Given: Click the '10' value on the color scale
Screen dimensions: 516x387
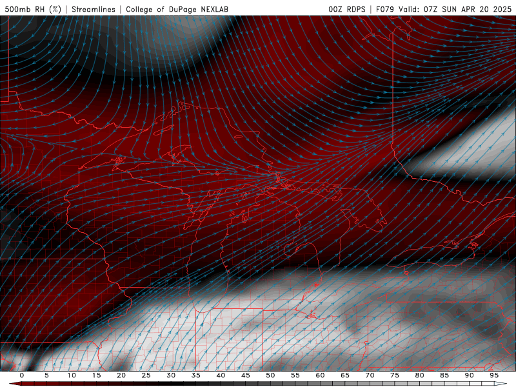Looking at the screenshot, I should click(x=72, y=375).
